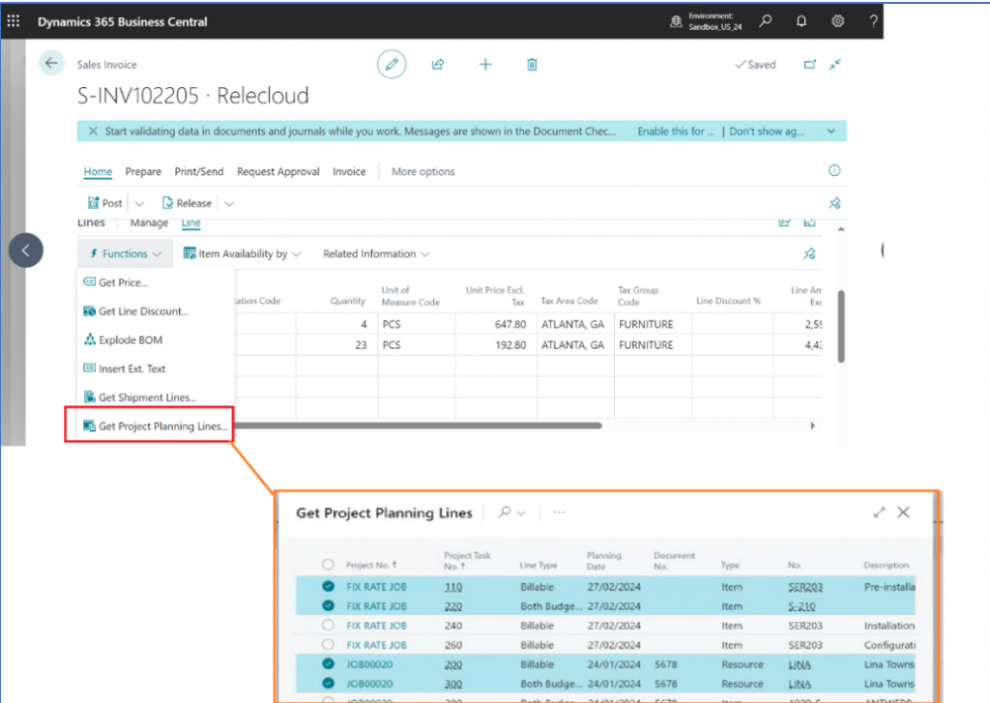Open the settings gear in the top bar

[x=837, y=20]
